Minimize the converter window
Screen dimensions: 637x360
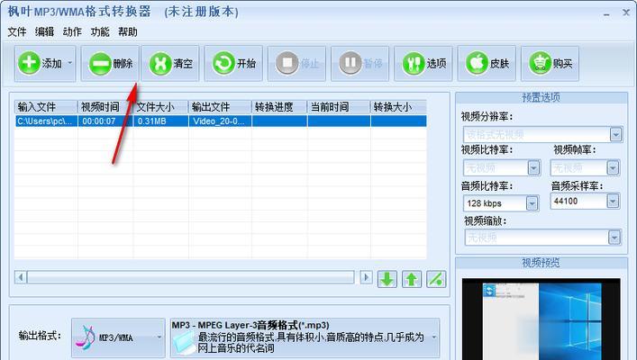[606, 13]
